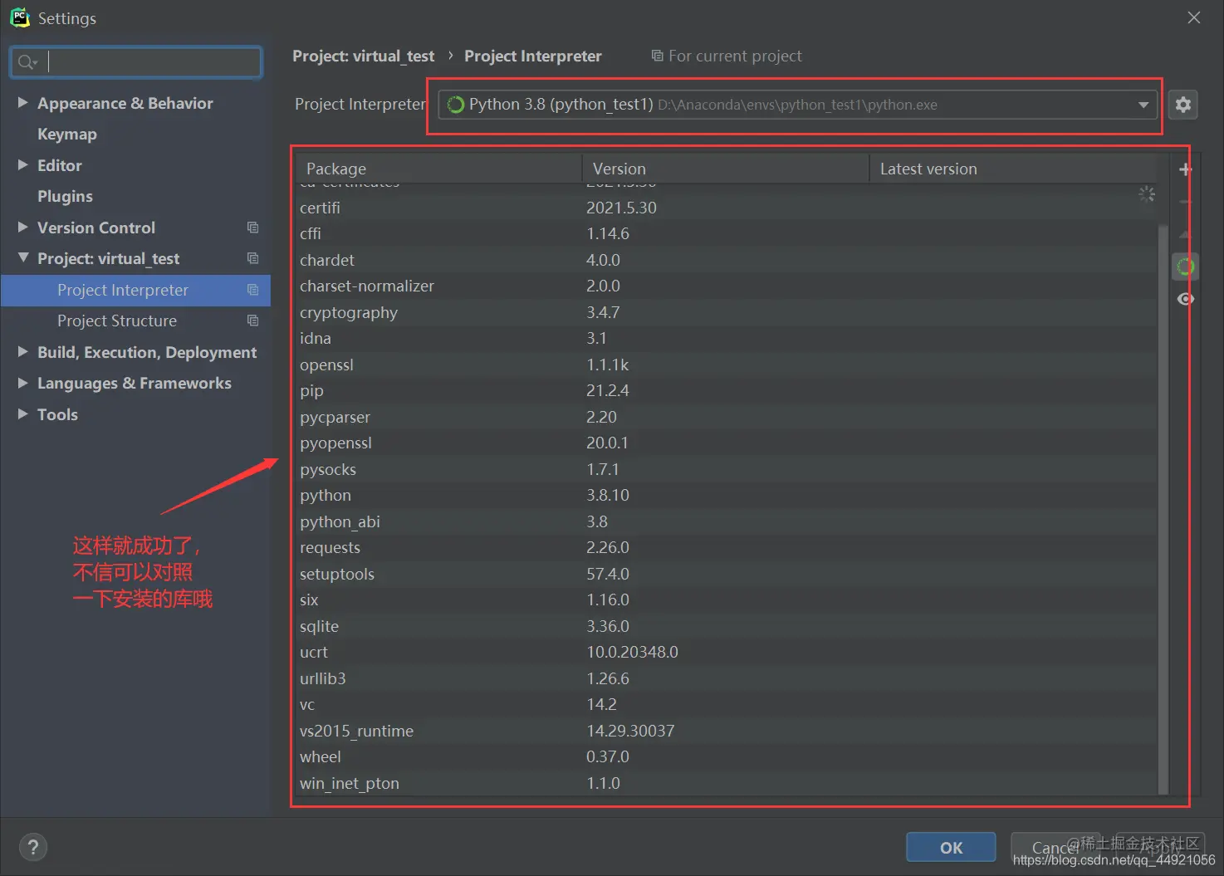The width and height of the screenshot is (1224, 876).
Task: Select the pysocks package row
Action: click(x=727, y=469)
